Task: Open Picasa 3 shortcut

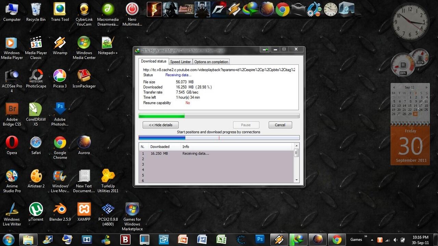Action: pos(60,79)
